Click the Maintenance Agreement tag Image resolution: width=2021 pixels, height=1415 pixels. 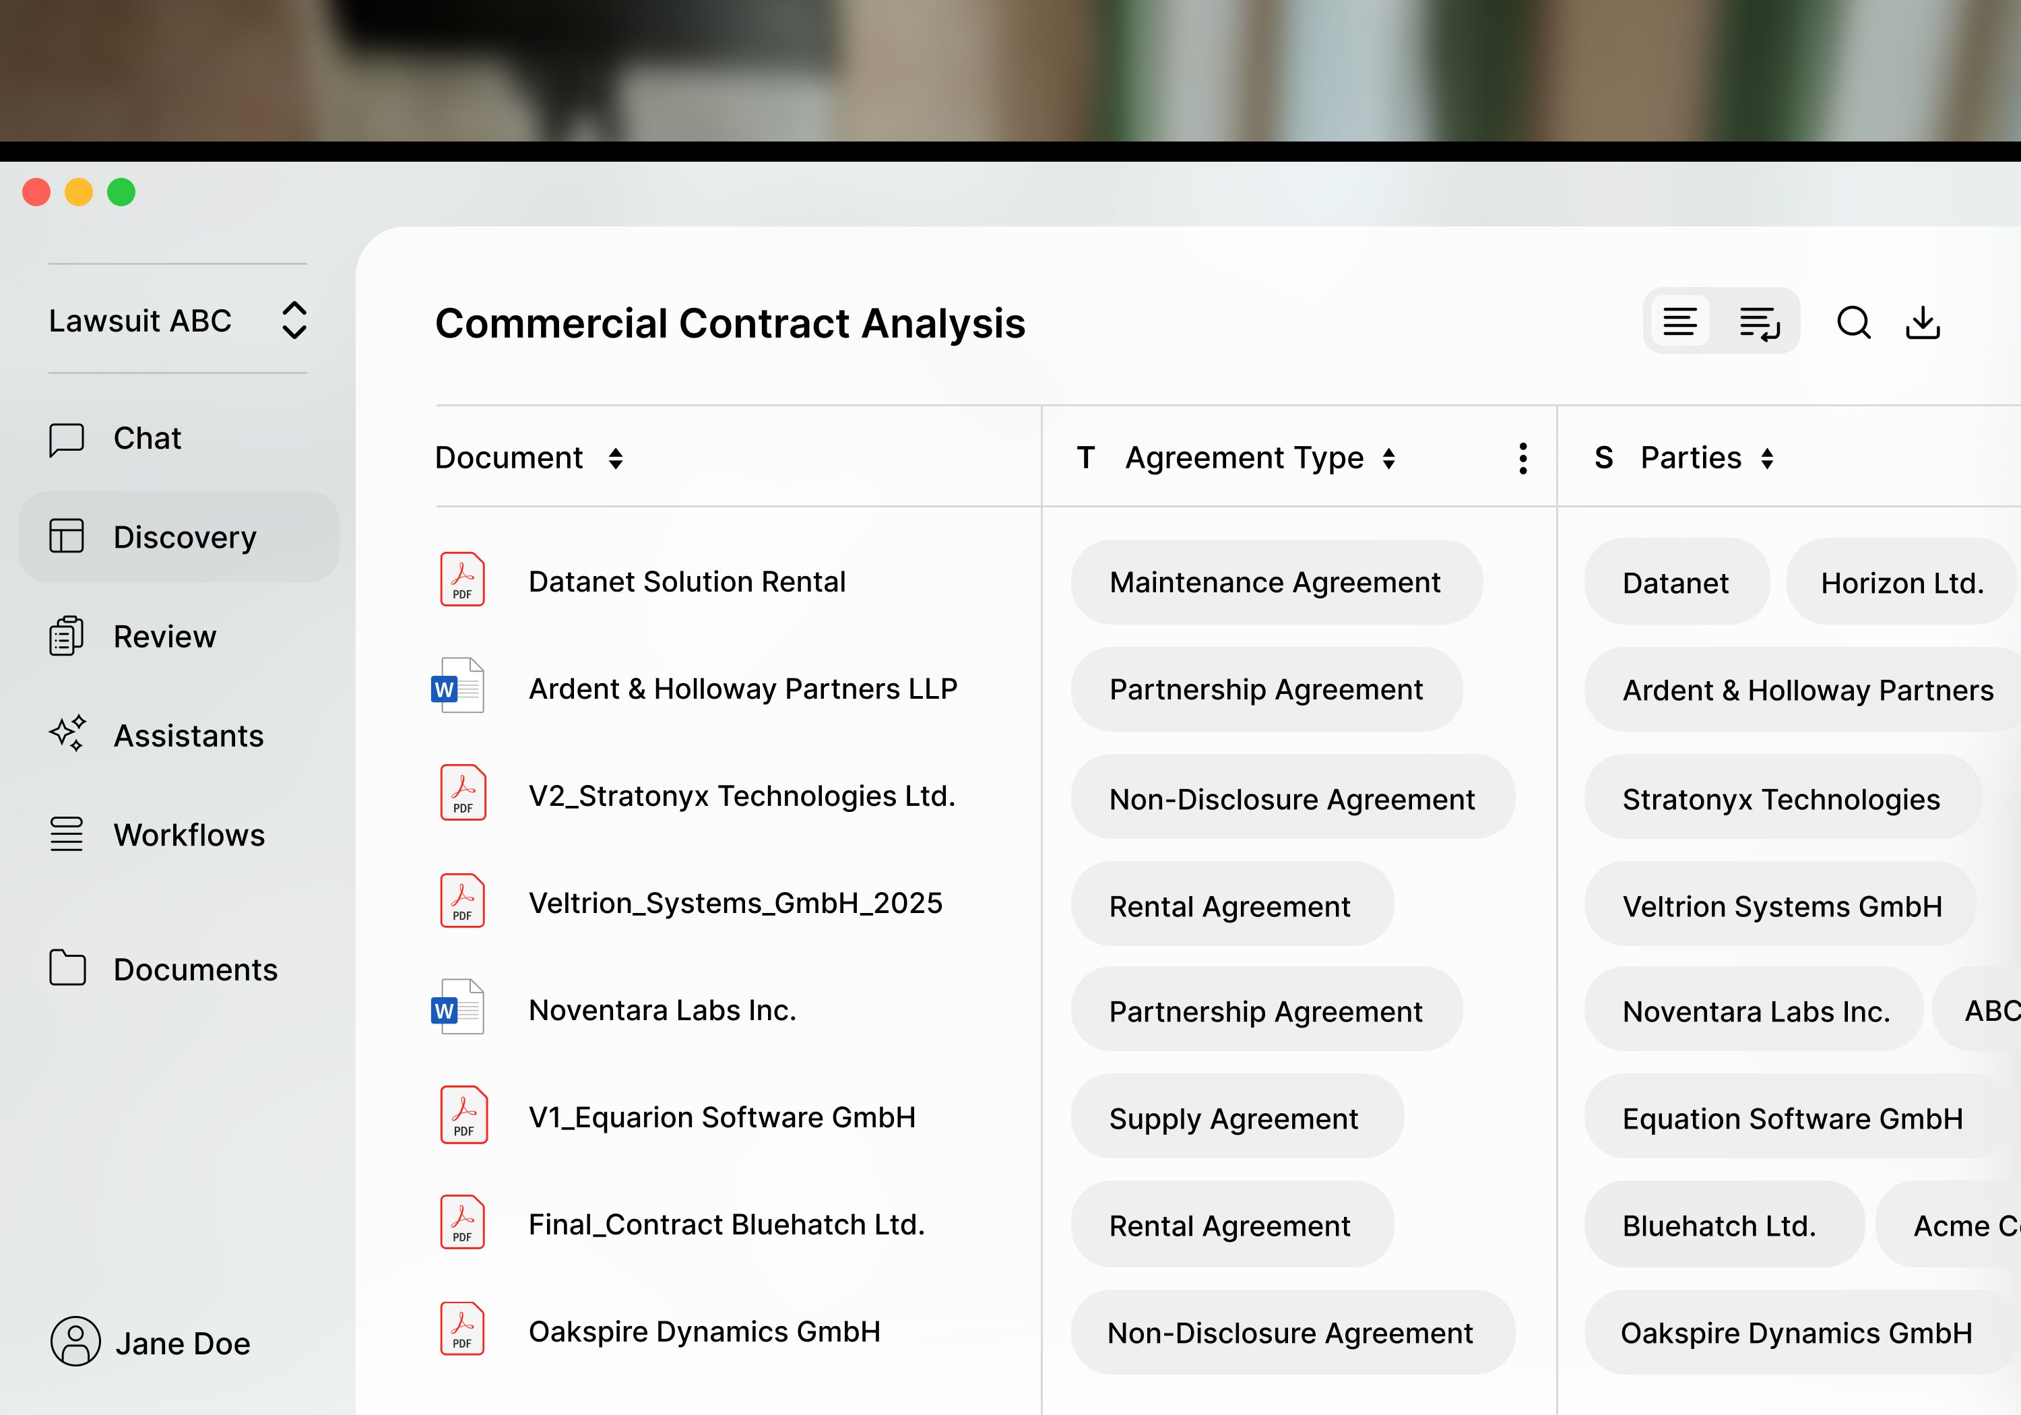pos(1275,582)
